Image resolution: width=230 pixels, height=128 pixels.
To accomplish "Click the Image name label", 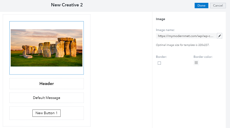I will point(165,30).
